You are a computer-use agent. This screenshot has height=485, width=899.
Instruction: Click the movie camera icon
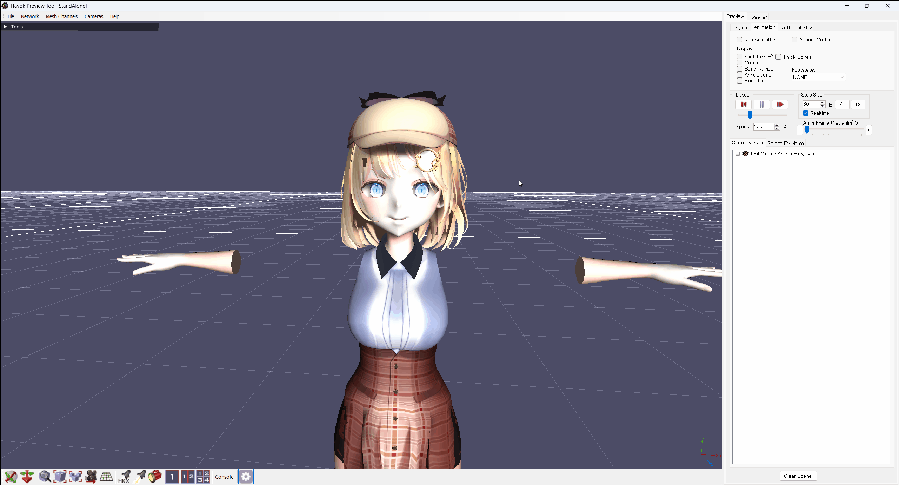tap(91, 477)
